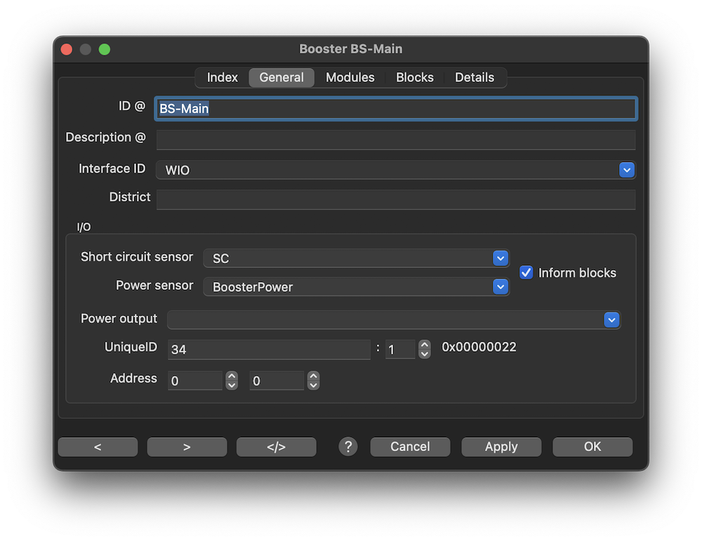The image size is (702, 541).
Task: Click the UniqueID sub-index stepper arrows
Action: (425, 349)
